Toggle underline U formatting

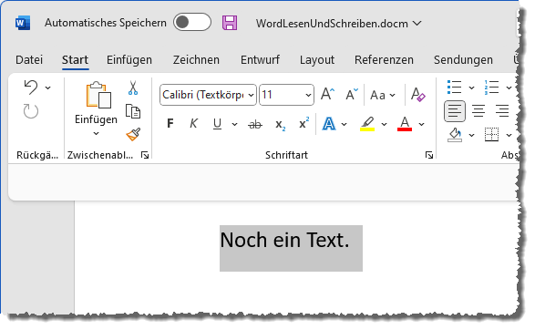tap(217, 124)
